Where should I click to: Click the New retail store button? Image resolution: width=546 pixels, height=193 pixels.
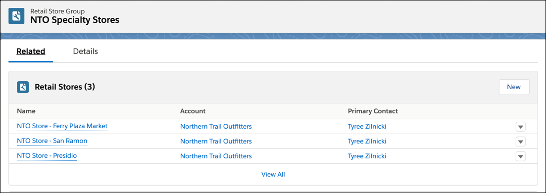(514, 87)
